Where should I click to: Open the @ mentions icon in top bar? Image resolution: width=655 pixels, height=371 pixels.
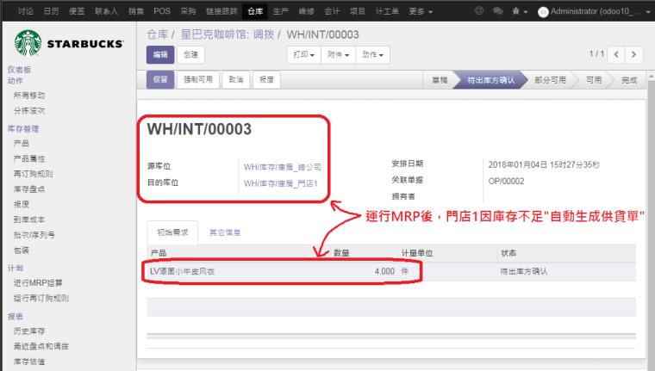[479, 11]
